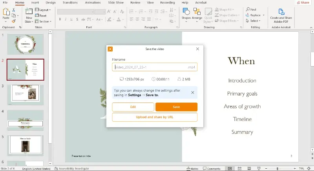Screen dimensions: 314x171
Task: Click the Reset slide button
Action: click(41, 16)
